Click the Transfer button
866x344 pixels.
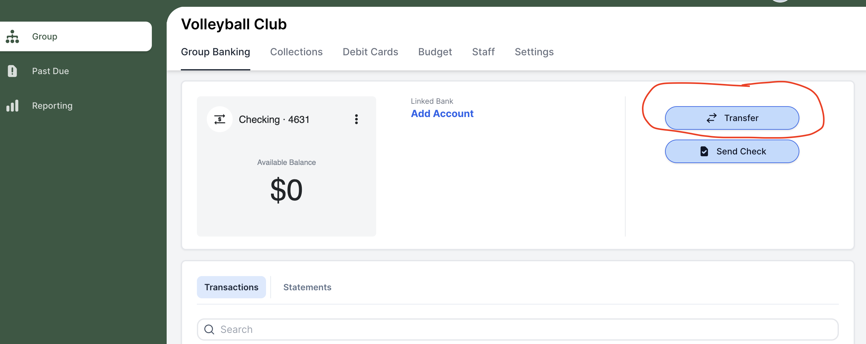click(732, 118)
